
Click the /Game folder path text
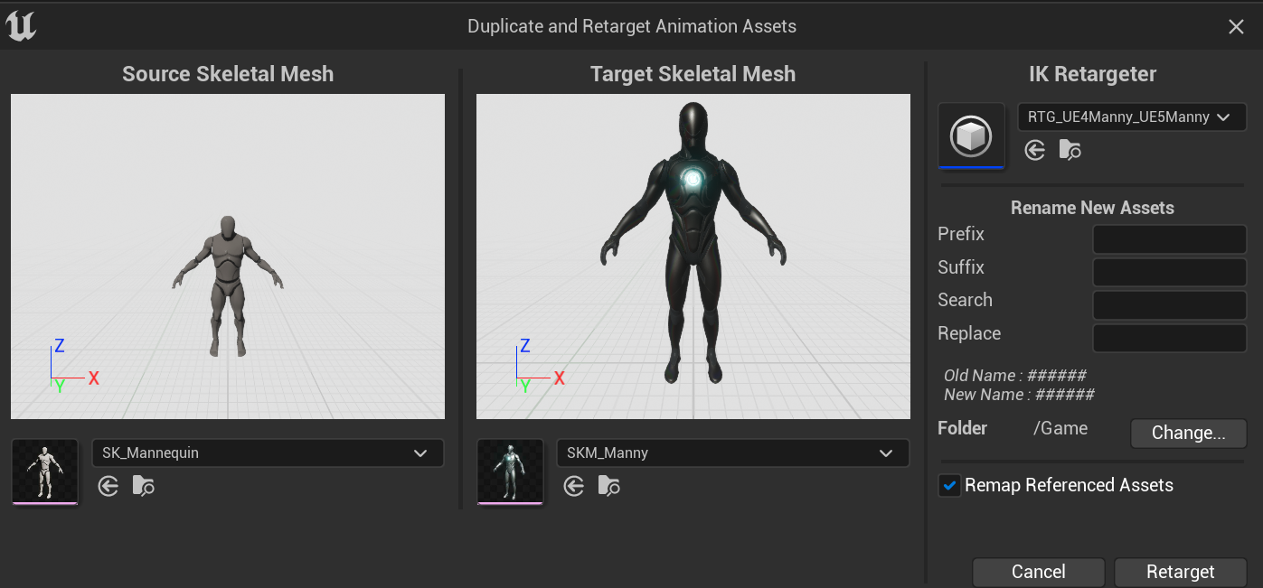1060,429
